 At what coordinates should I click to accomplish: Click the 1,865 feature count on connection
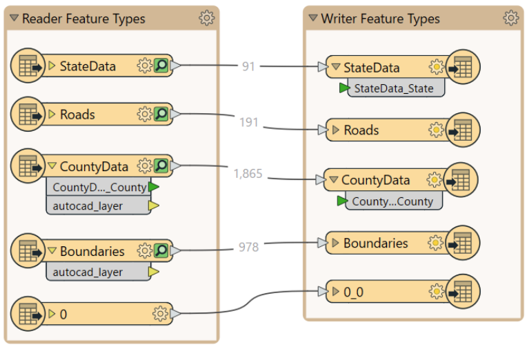point(248,174)
